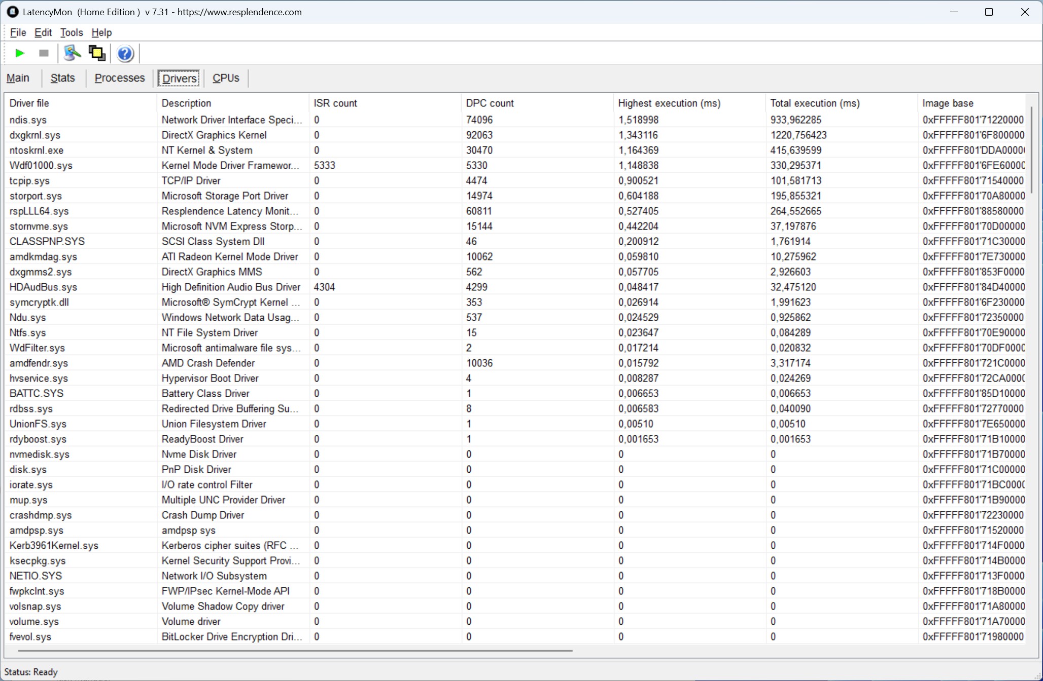Click LatencyMon app icon in title bar
The height and width of the screenshot is (681, 1043).
point(12,12)
